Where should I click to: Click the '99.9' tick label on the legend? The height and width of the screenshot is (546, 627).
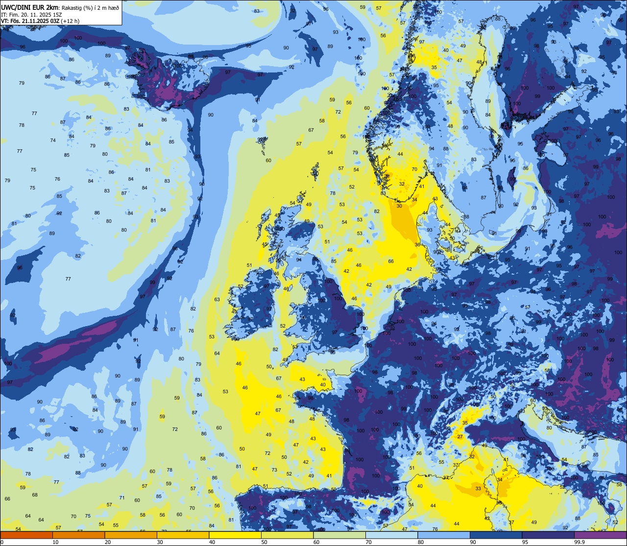click(x=579, y=542)
